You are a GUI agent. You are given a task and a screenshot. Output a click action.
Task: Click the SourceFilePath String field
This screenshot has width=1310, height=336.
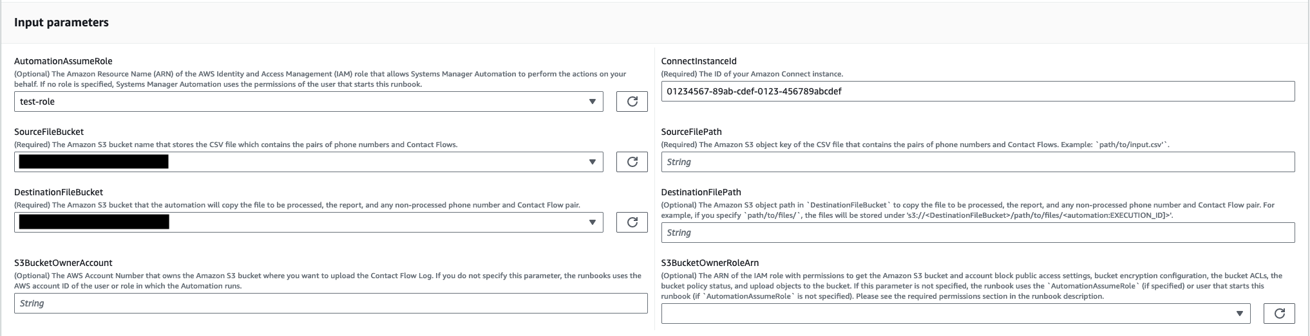click(978, 162)
